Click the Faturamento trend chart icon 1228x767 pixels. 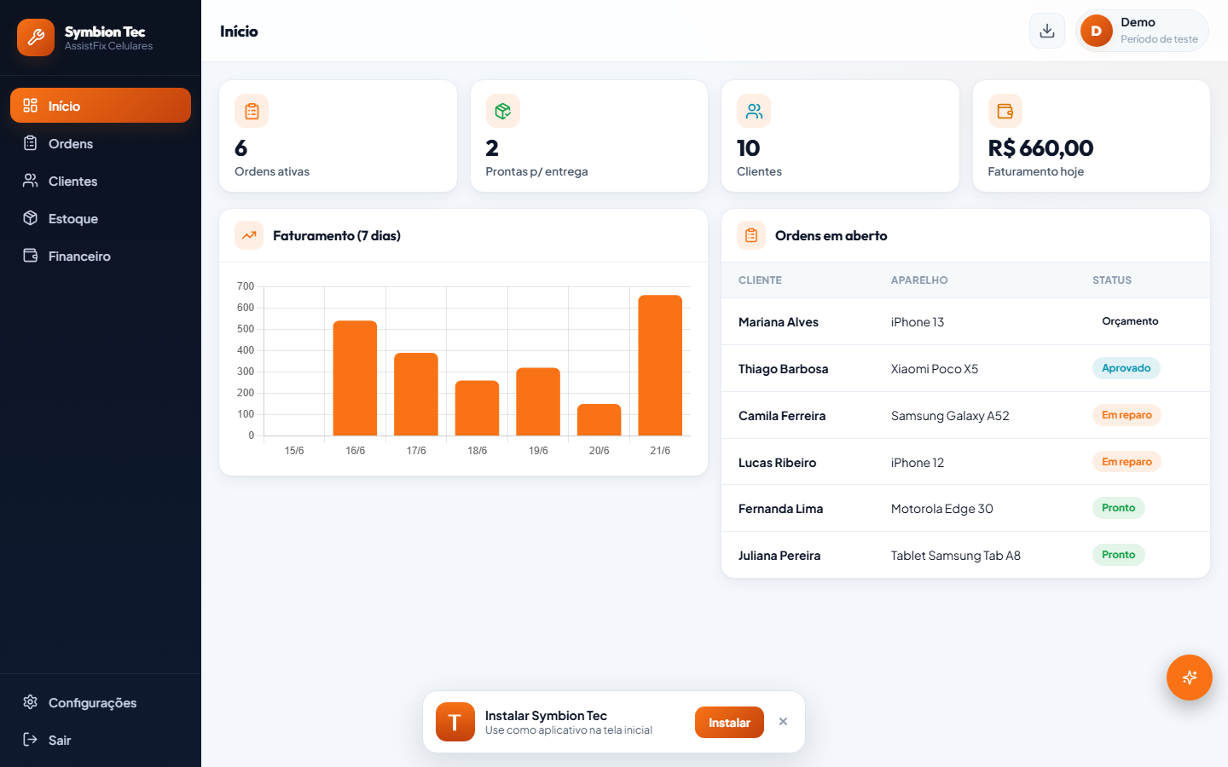coord(249,235)
